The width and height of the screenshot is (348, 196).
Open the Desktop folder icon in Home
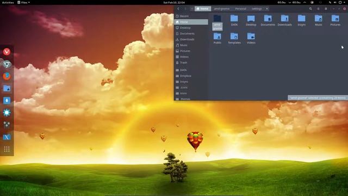coord(251,18)
